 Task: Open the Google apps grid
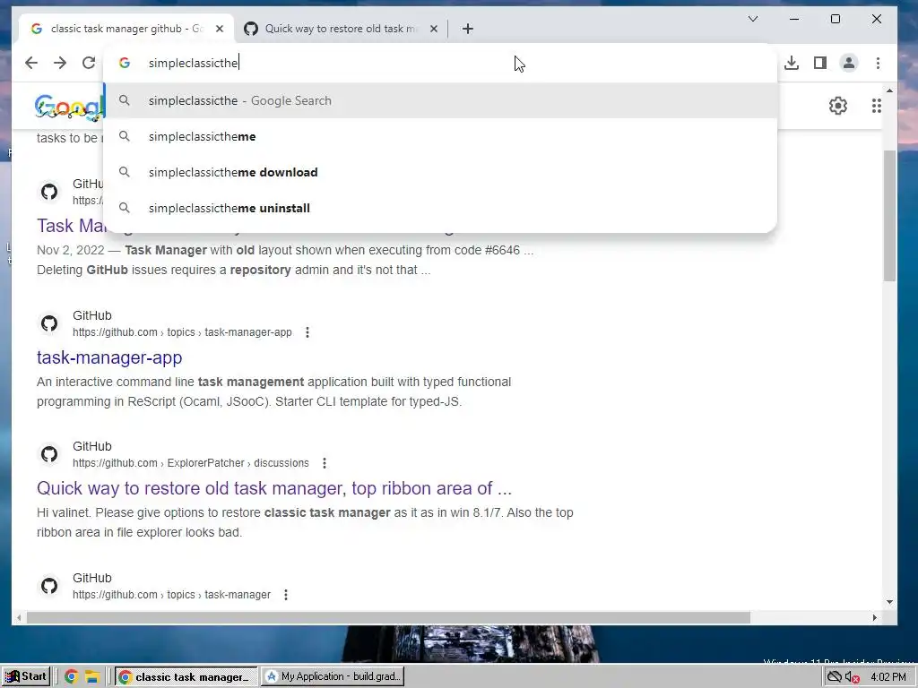click(x=877, y=106)
